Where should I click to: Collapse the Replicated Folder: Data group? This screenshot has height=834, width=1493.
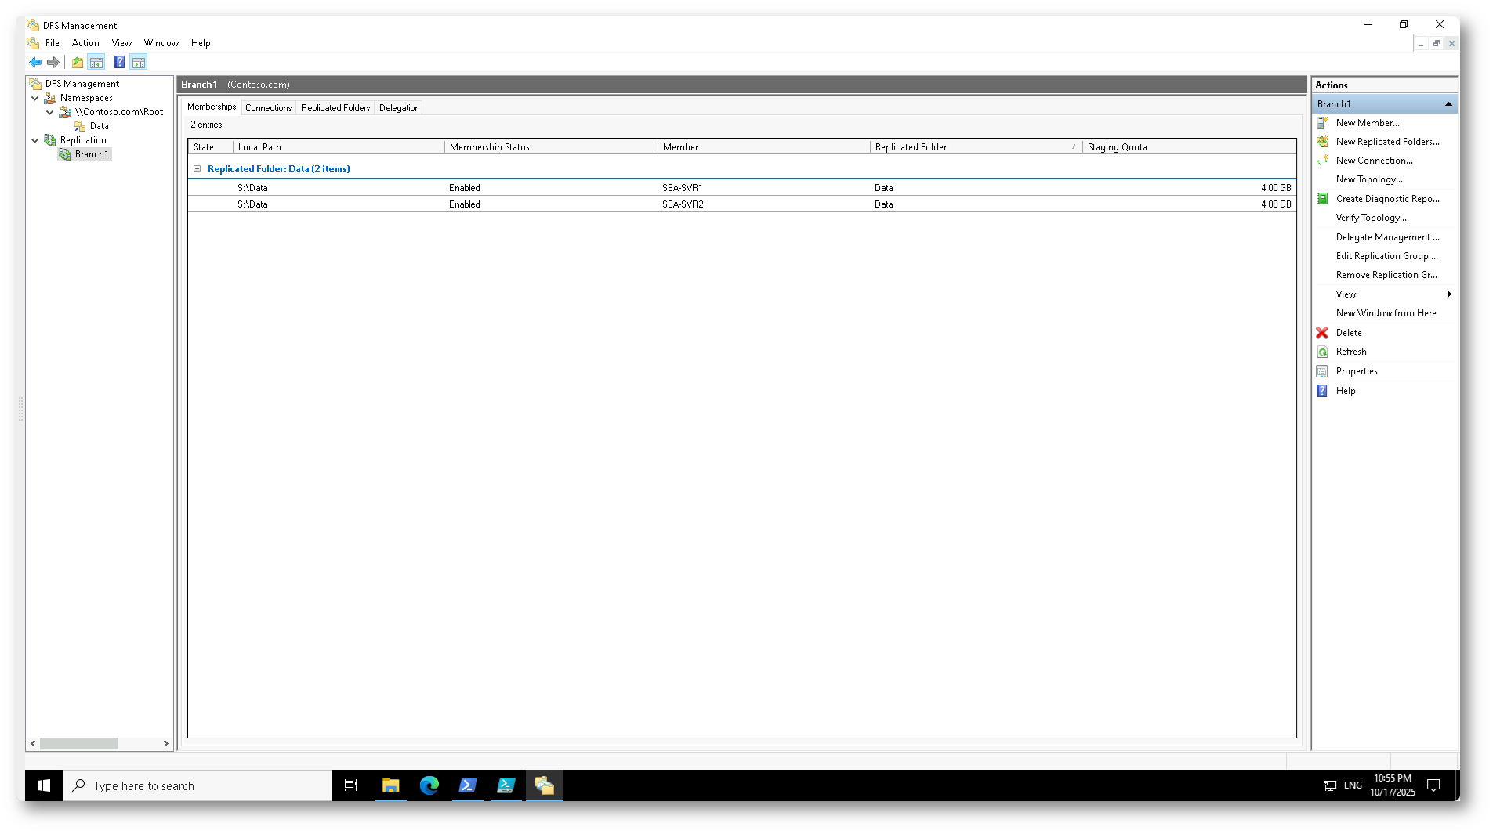pyautogui.click(x=197, y=169)
